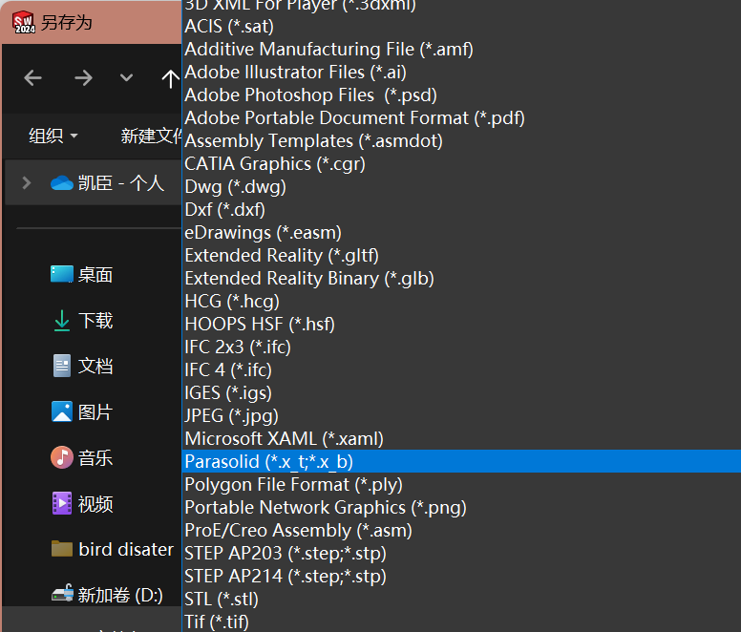The image size is (741, 632).
Task: Choose IFC 4 (*.ifc) type
Action: 461,369
